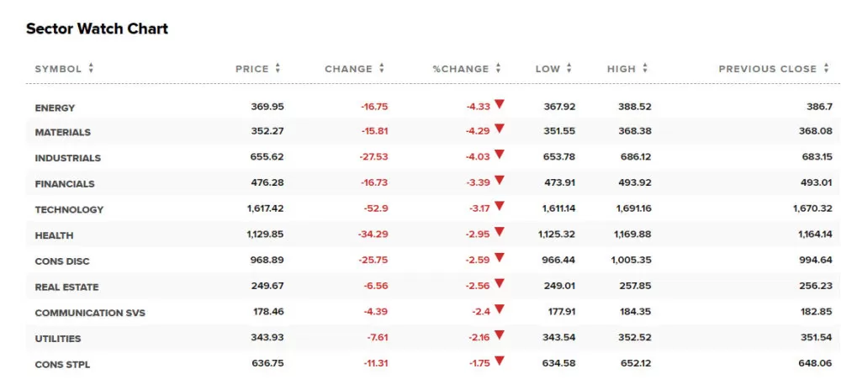Sort by PRICE using its sort arrows
Image resolution: width=841 pixels, height=390 pixels.
pos(278,68)
